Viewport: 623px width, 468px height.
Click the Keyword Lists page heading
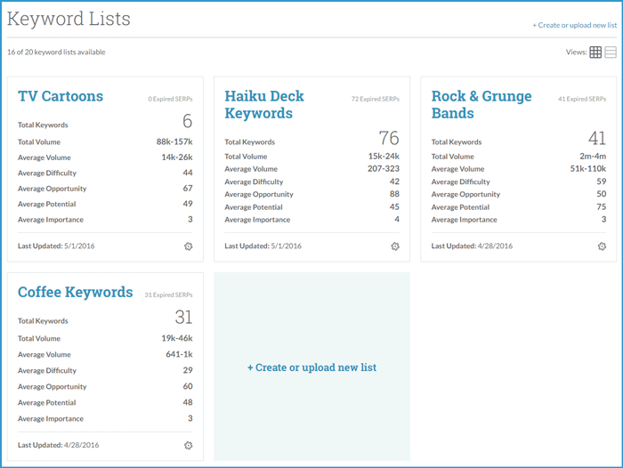(69, 19)
